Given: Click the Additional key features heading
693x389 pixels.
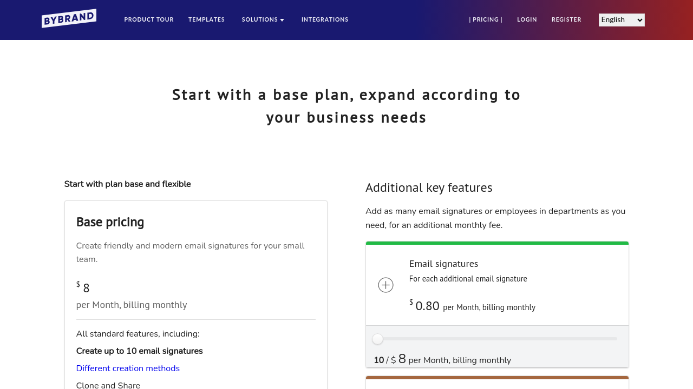Looking at the screenshot, I should (x=429, y=188).
